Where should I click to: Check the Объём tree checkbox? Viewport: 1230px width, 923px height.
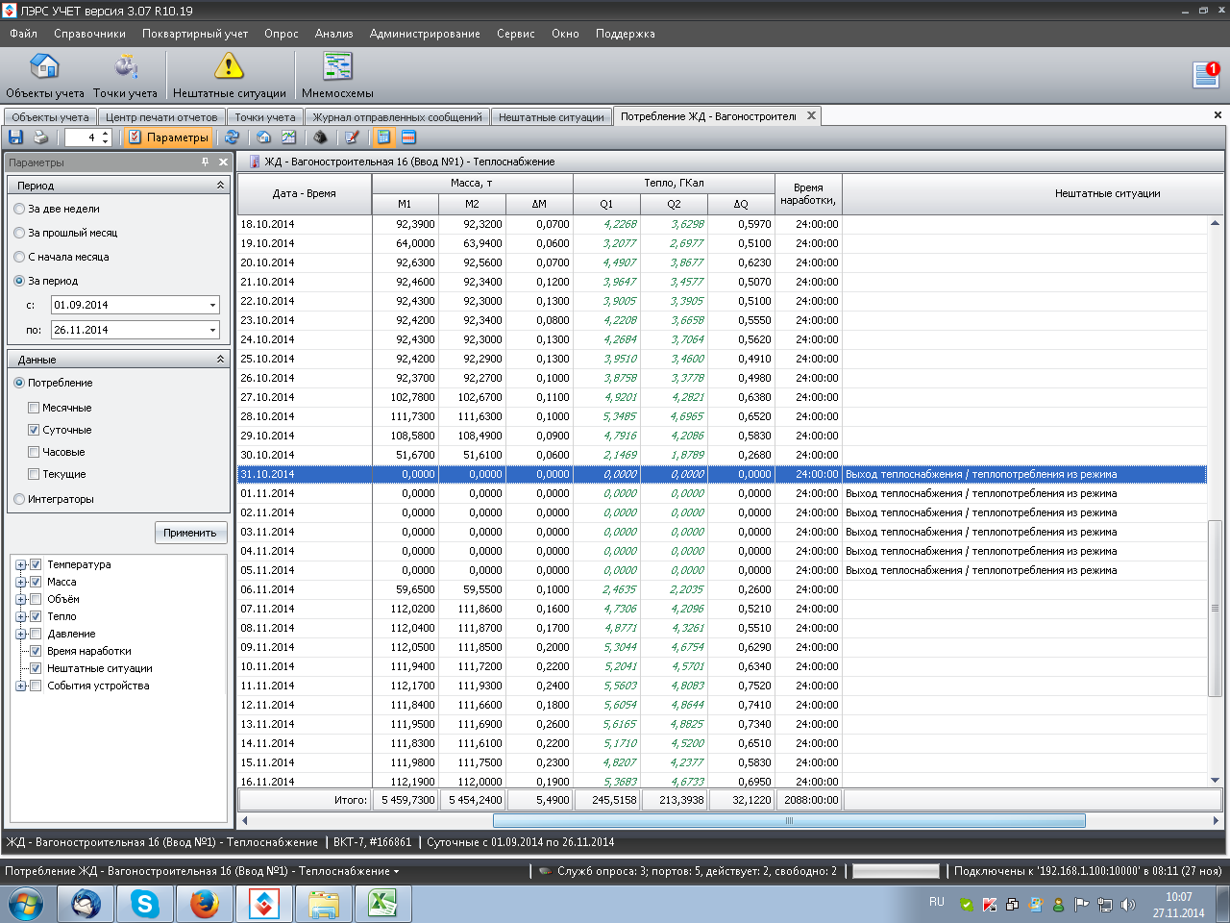[36, 599]
